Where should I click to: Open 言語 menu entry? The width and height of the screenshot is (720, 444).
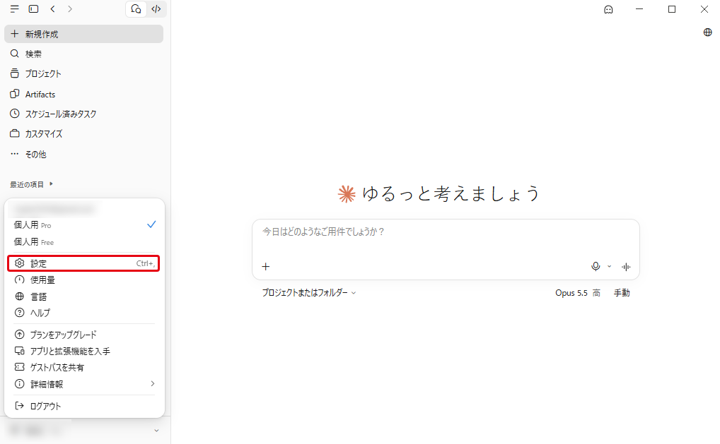[x=84, y=297]
